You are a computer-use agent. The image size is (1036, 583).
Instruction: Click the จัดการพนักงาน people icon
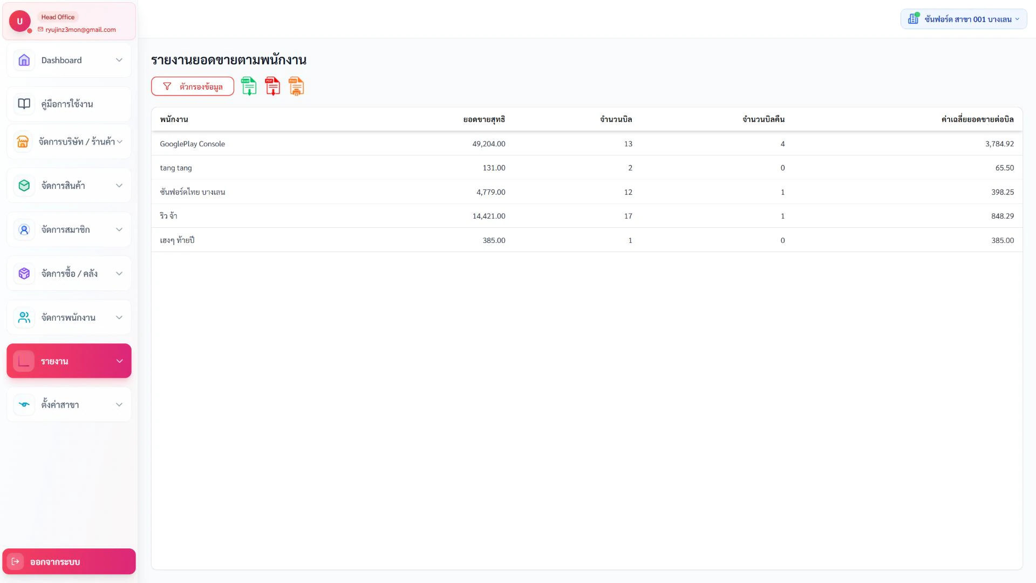pos(24,317)
